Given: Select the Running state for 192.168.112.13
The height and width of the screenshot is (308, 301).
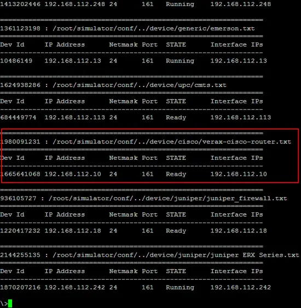Looking at the screenshot, I should (x=180, y=61).
